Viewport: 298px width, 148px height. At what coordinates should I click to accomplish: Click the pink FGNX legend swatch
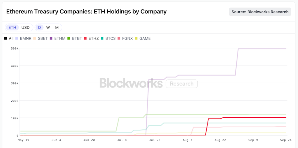point(119,38)
